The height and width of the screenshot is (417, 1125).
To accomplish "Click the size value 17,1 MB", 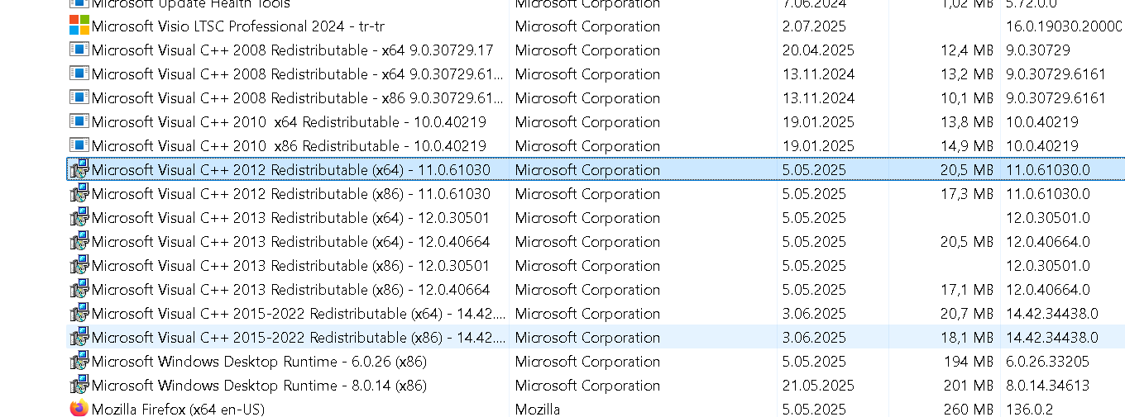I will click(967, 290).
